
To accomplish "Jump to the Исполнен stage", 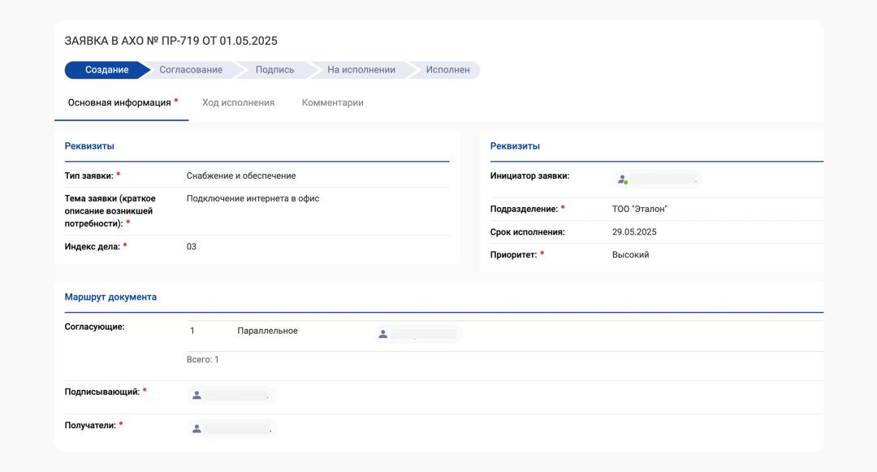I will 447,70.
